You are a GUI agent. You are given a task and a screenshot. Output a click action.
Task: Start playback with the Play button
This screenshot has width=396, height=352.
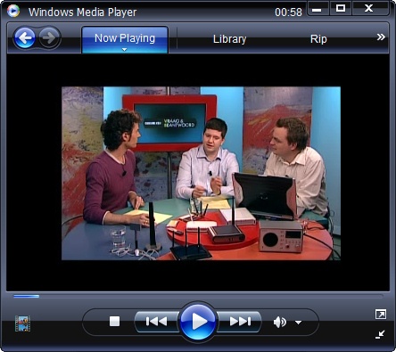(198, 322)
